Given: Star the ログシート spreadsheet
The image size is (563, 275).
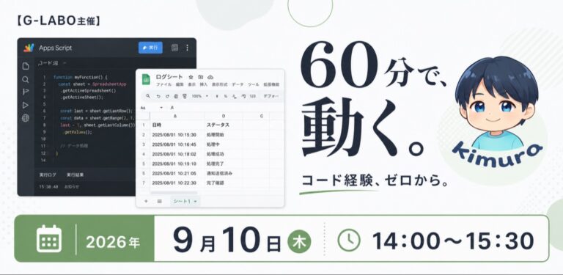Looking at the screenshot, I should click(x=191, y=77).
